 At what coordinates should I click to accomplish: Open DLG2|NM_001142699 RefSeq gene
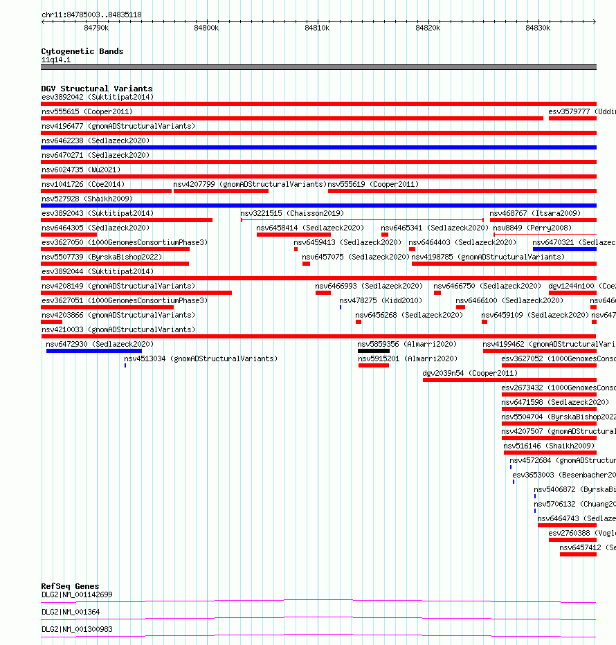(x=77, y=594)
